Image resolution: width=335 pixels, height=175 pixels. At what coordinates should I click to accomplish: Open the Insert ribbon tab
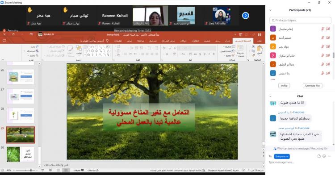[227, 41]
